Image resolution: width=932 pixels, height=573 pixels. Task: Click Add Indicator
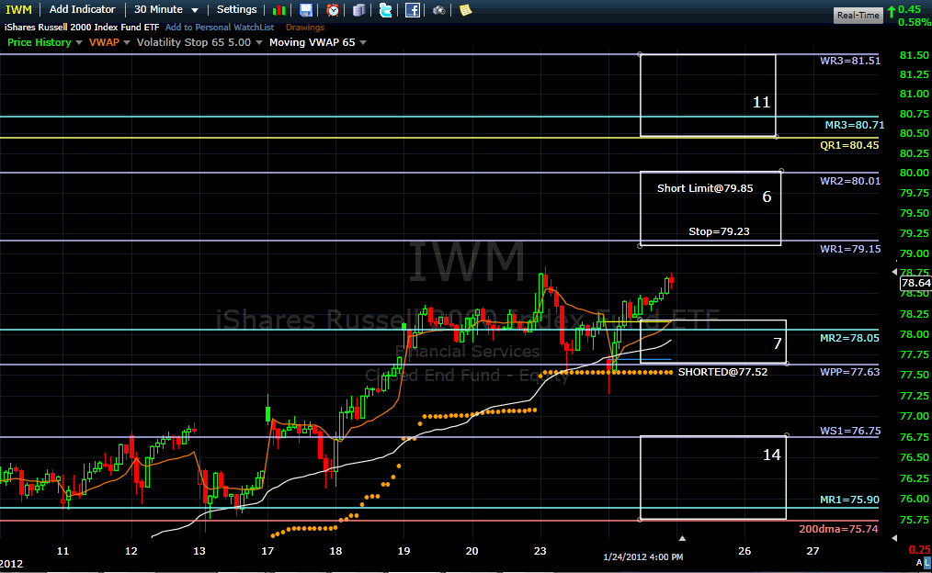82,9
